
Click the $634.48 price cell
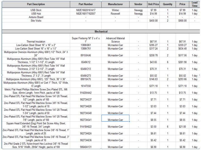click(182, 48)
